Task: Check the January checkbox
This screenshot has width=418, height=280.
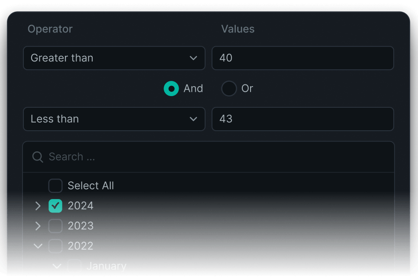Action: click(x=74, y=266)
